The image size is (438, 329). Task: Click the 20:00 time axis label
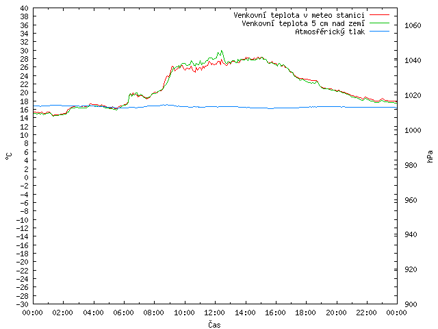click(336, 313)
